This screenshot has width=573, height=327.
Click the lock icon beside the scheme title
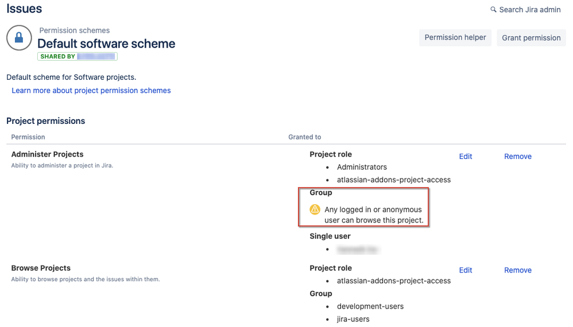point(19,38)
